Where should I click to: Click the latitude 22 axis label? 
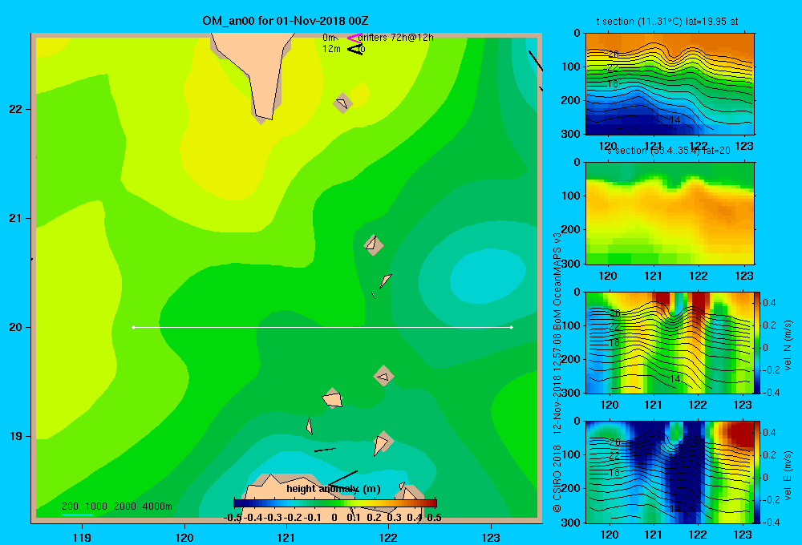click(x=16, y=109)
